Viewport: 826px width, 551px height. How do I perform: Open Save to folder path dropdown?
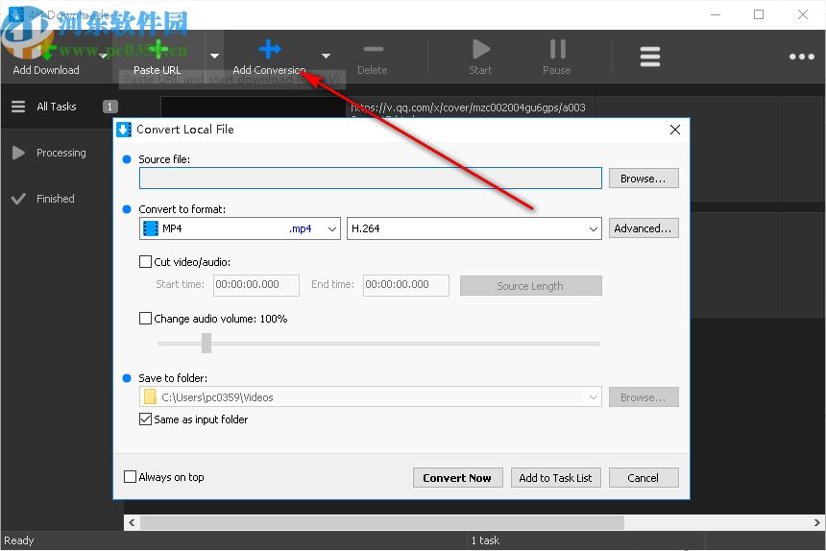(x=594, y=396)
